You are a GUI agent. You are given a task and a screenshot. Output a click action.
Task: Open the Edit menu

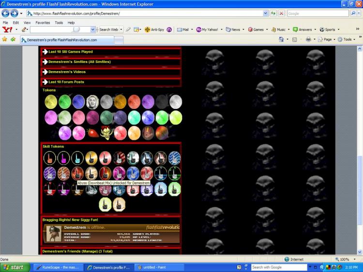[16, 23]
